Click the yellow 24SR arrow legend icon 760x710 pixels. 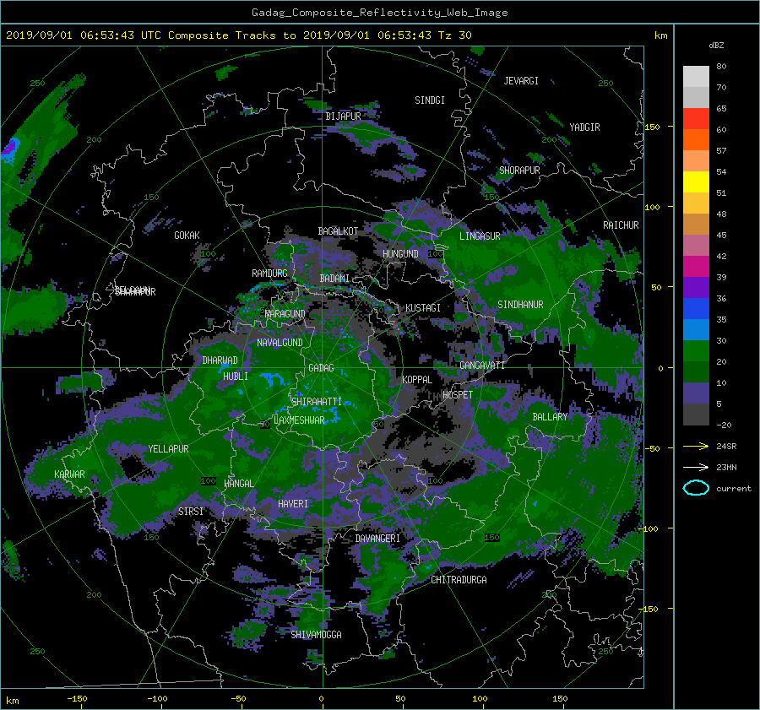[696, 446]
